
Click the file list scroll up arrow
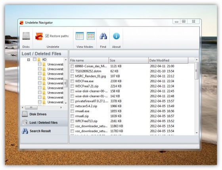coord(197,60)
